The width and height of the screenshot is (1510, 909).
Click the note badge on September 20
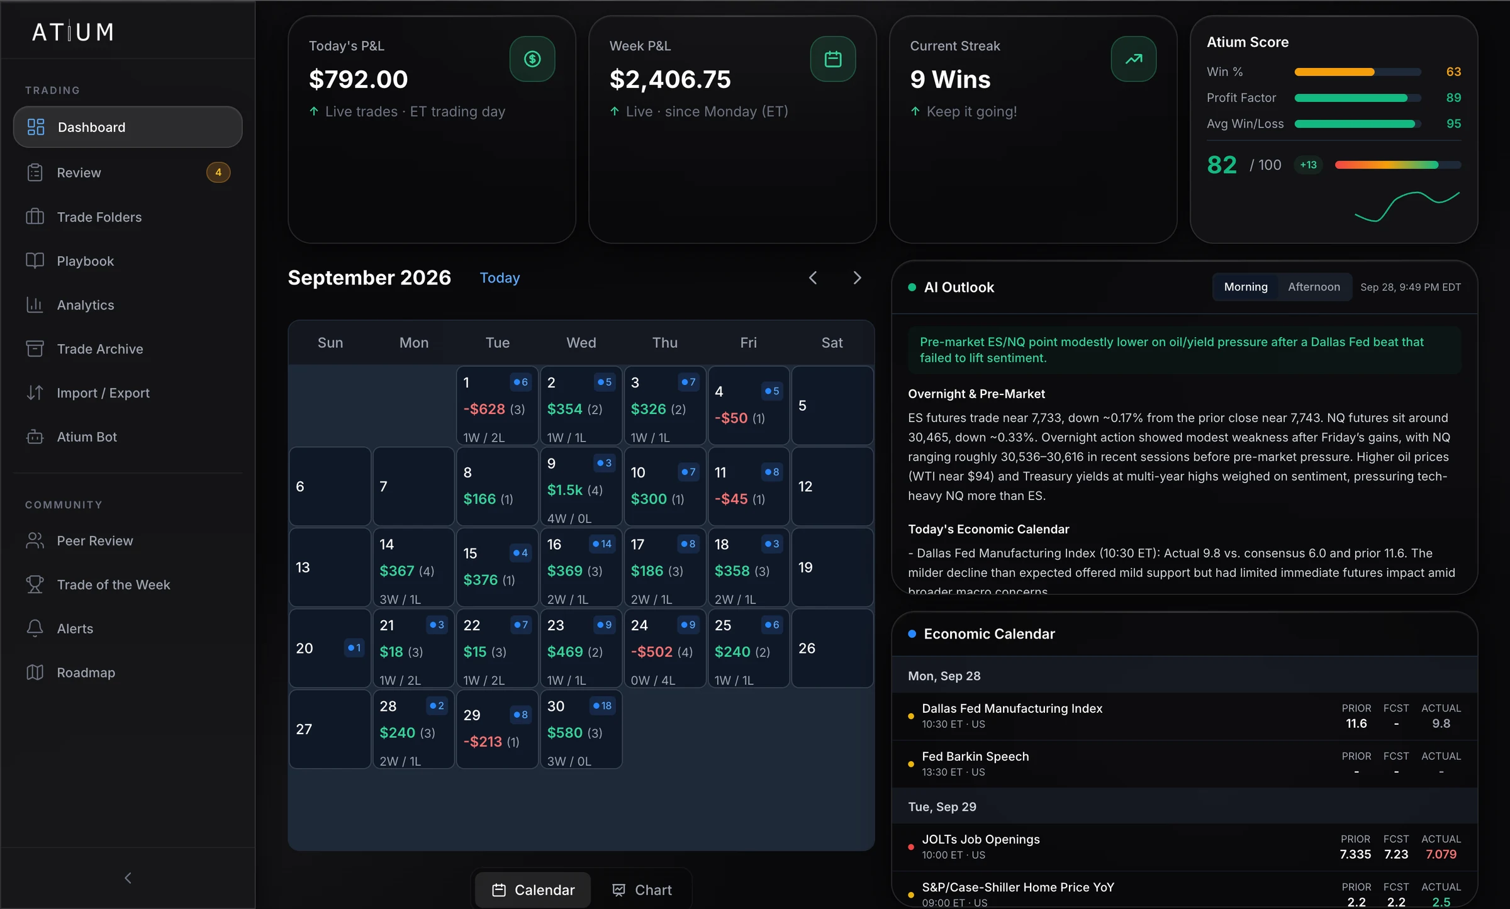point(354,647)
